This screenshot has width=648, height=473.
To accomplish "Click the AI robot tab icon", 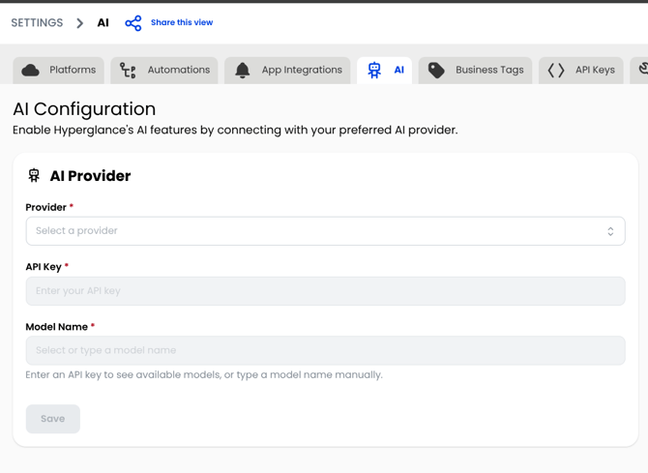I will click(374, 71).
